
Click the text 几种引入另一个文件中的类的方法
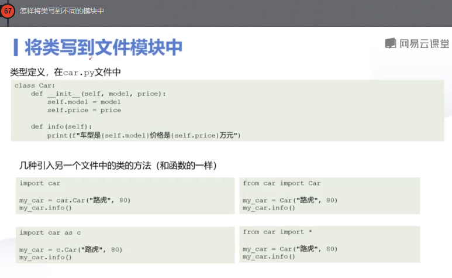85,166
